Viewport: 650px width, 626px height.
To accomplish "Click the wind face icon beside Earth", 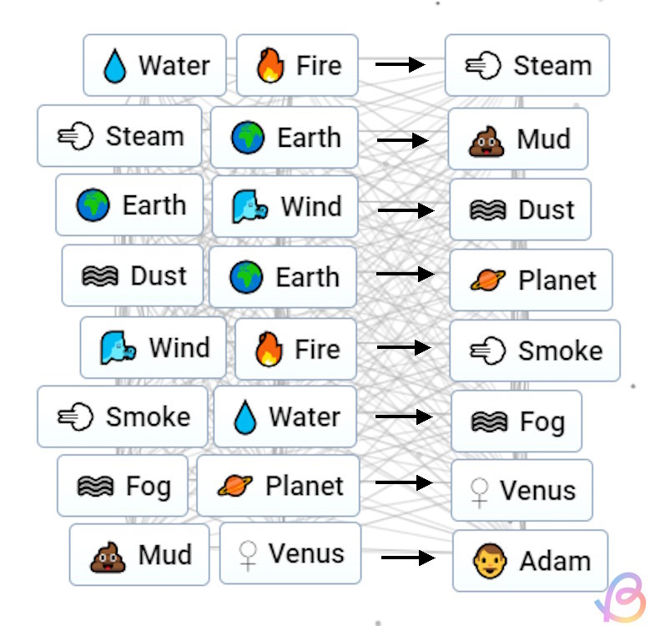I will point(250,206).
